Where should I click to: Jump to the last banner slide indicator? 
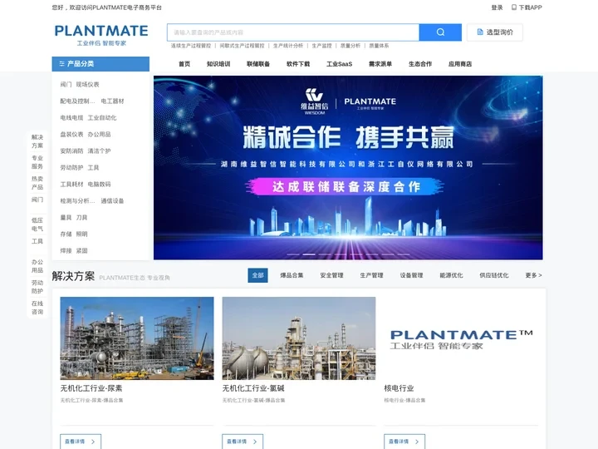tap(404, 254)
